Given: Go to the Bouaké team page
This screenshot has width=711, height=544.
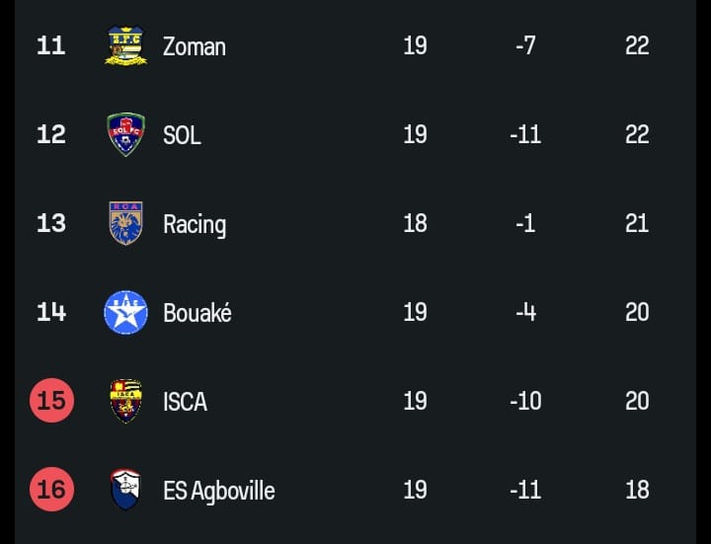Looking at the screenshot, I should [x=197, y=313].
